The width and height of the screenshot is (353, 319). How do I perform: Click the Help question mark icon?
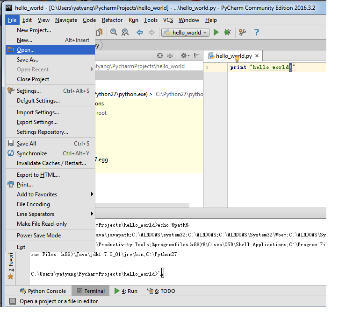point(256,32)
